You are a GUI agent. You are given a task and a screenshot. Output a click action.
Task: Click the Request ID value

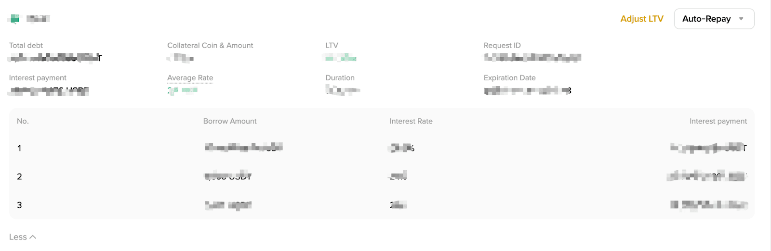tap(532, 58)
